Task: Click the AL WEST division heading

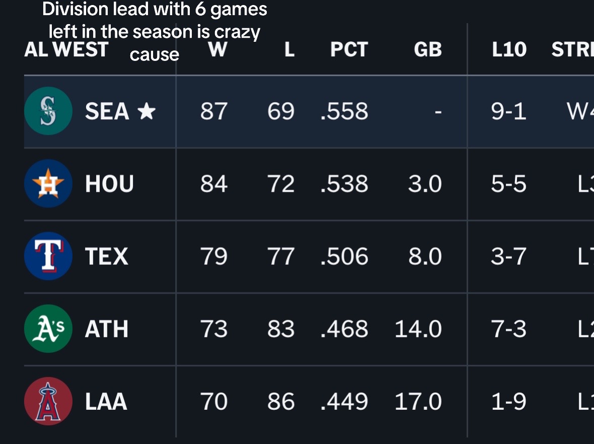Action: pyautogui.click(x=66, y=49)
